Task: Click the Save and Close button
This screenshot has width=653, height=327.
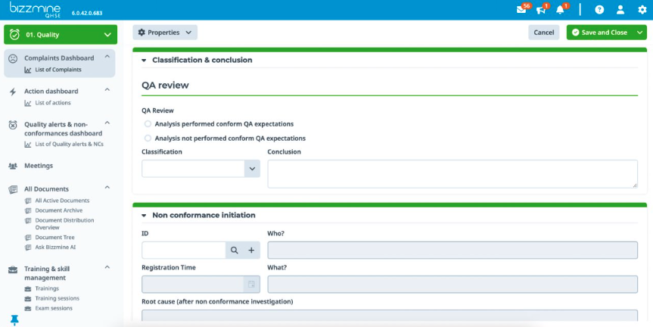Action: pyautogui.click(x=599, y=33)
